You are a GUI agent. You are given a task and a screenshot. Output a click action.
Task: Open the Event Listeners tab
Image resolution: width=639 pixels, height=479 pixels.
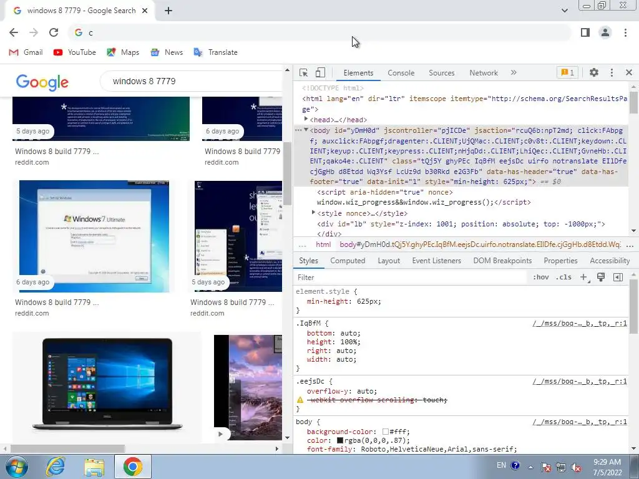pos(436,261)
